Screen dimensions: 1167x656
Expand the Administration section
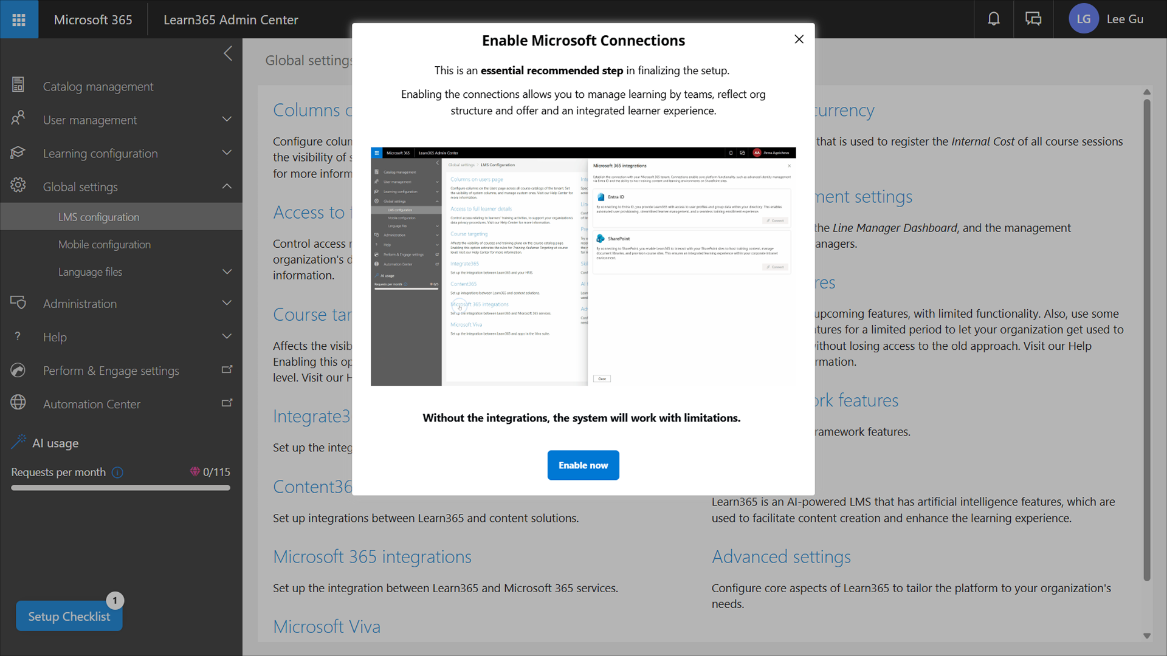click(227, 302)
